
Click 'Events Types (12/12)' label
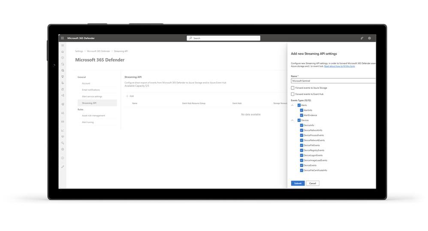pos(301,100)
